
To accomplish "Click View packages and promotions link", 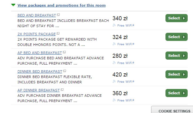I will pyautogui.click(x=61, y=5).
